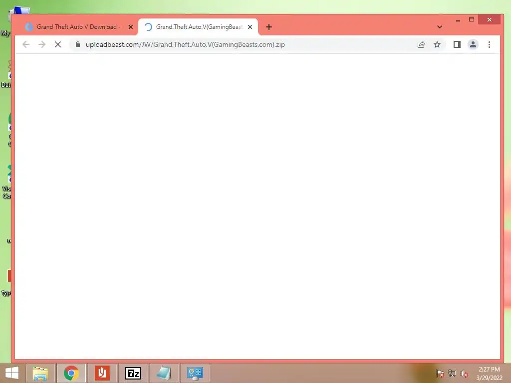Screen dimensions: 511x383
Task: Close the Grand Theft Auto V Download tab
Action: [131, 27]
